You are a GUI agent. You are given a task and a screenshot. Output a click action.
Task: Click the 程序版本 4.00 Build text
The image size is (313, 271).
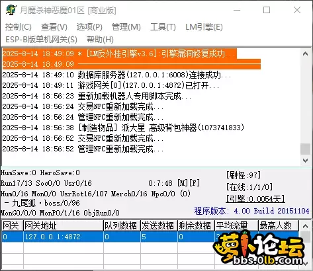[251, 211]
